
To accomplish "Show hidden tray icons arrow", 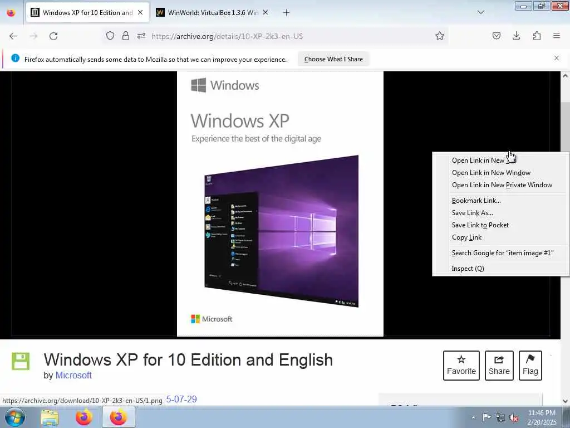I will (x=473, y=417).
